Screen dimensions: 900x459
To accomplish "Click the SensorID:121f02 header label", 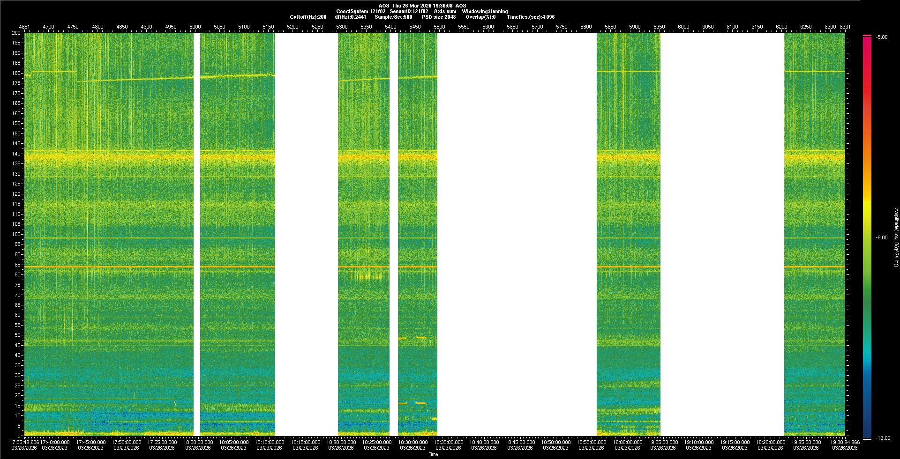I will (x=409, y=11).
